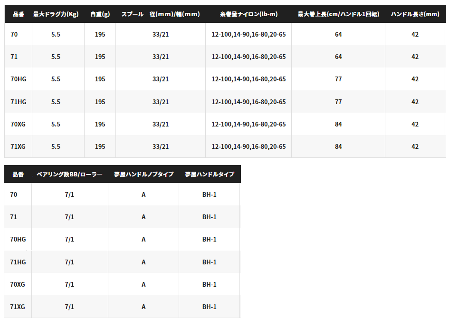The image size is (449, 320).
Task: Click the 糸巻量ナイロン(lb-m) column header
Action: pyautogui.click(x=248, y=14)
